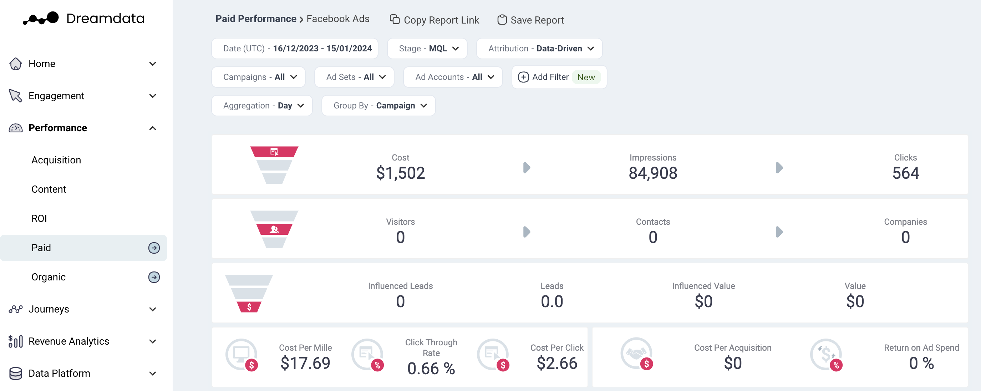Click the Add Filter button
This screenshot has height=391, width=981.
click(559, 77)
